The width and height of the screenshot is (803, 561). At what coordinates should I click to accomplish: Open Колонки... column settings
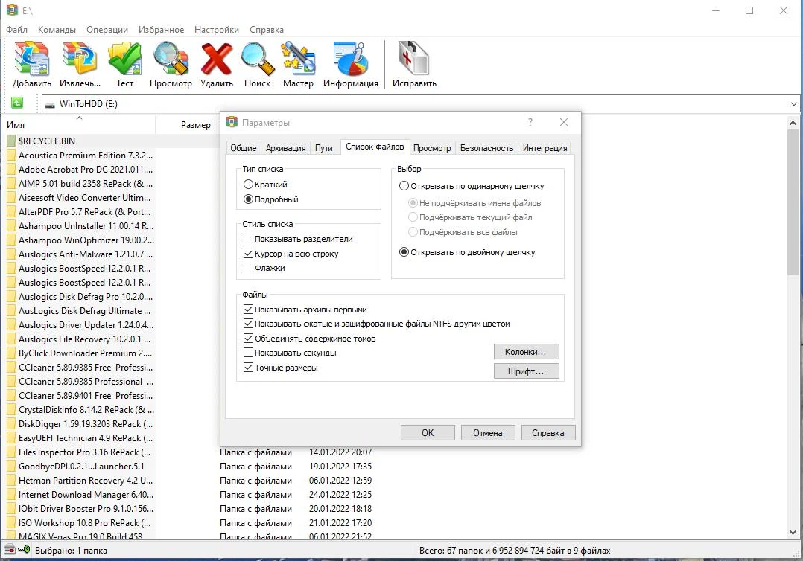pos(526,352)
